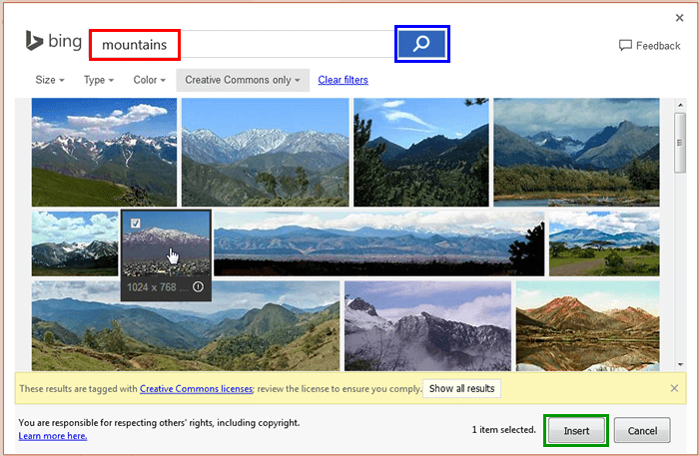
Task: Dismiss the Creative Commons notice bar
Action: pos(674,388)
